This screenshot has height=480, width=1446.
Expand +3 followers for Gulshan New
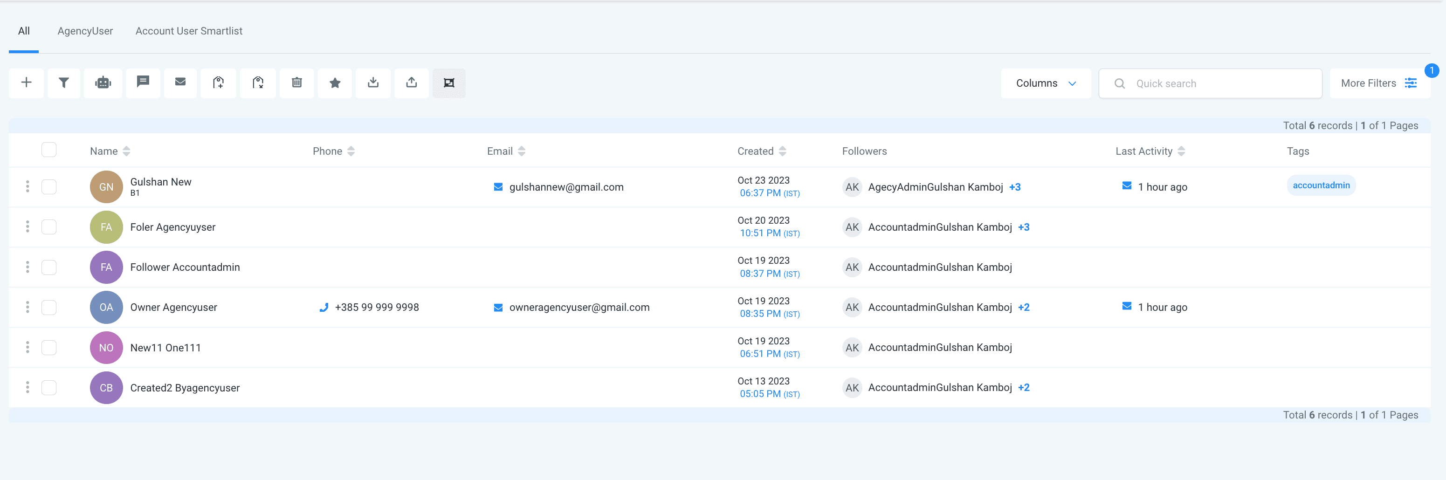(1015, 187)
